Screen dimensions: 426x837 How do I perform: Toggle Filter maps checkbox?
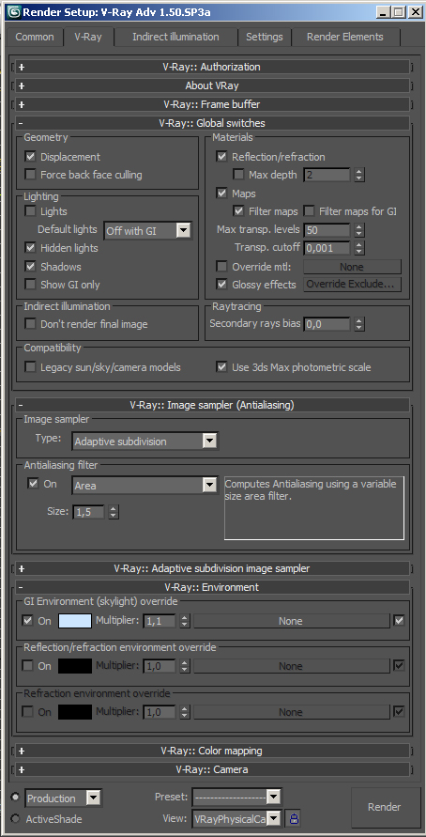coord(238,211)
